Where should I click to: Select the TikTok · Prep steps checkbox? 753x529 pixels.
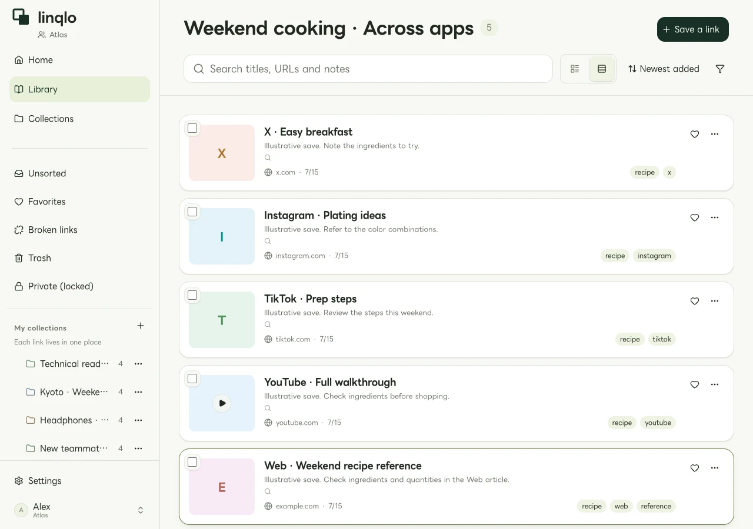coord(192,295)
